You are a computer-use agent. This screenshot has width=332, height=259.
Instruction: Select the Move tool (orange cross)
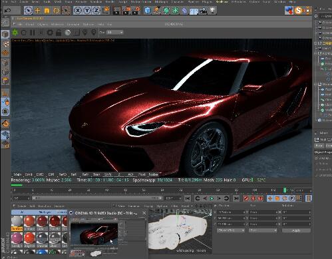click(x=37, y=11)
